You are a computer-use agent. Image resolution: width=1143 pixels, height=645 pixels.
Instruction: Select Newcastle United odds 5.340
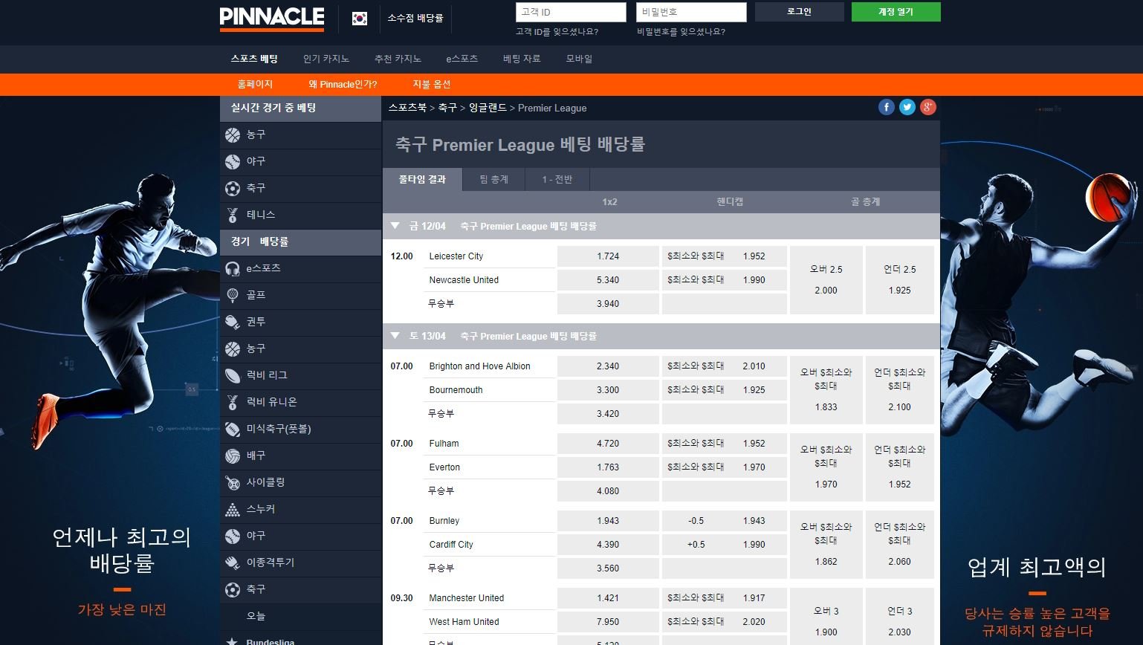608,280
